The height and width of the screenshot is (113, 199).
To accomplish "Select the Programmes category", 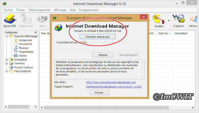I will point(26,52).
